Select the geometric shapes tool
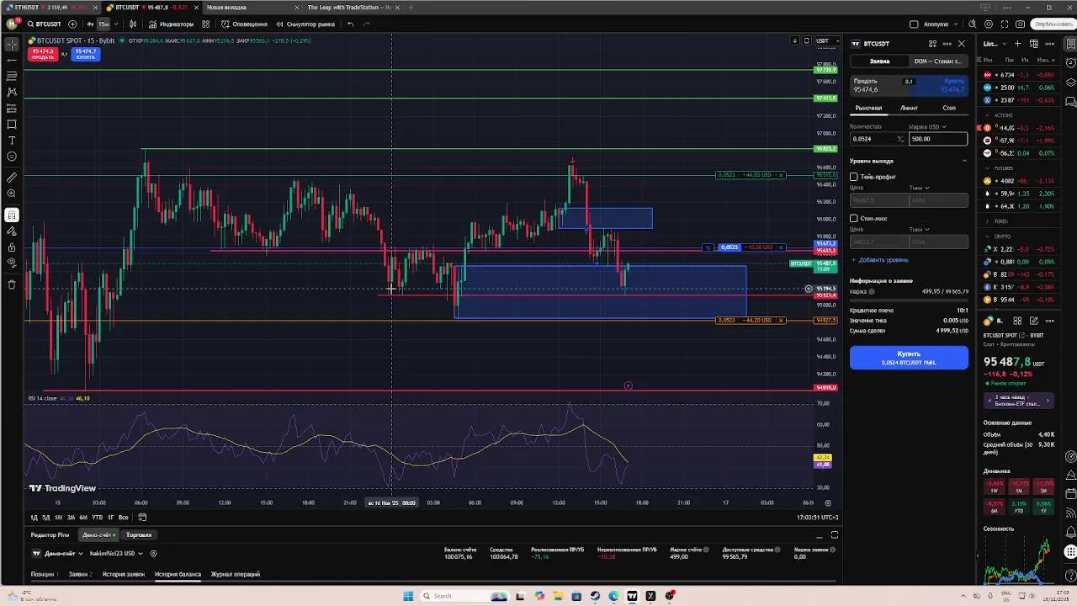The height and width of the screenshot is (606, 1077). pos(12,125)
